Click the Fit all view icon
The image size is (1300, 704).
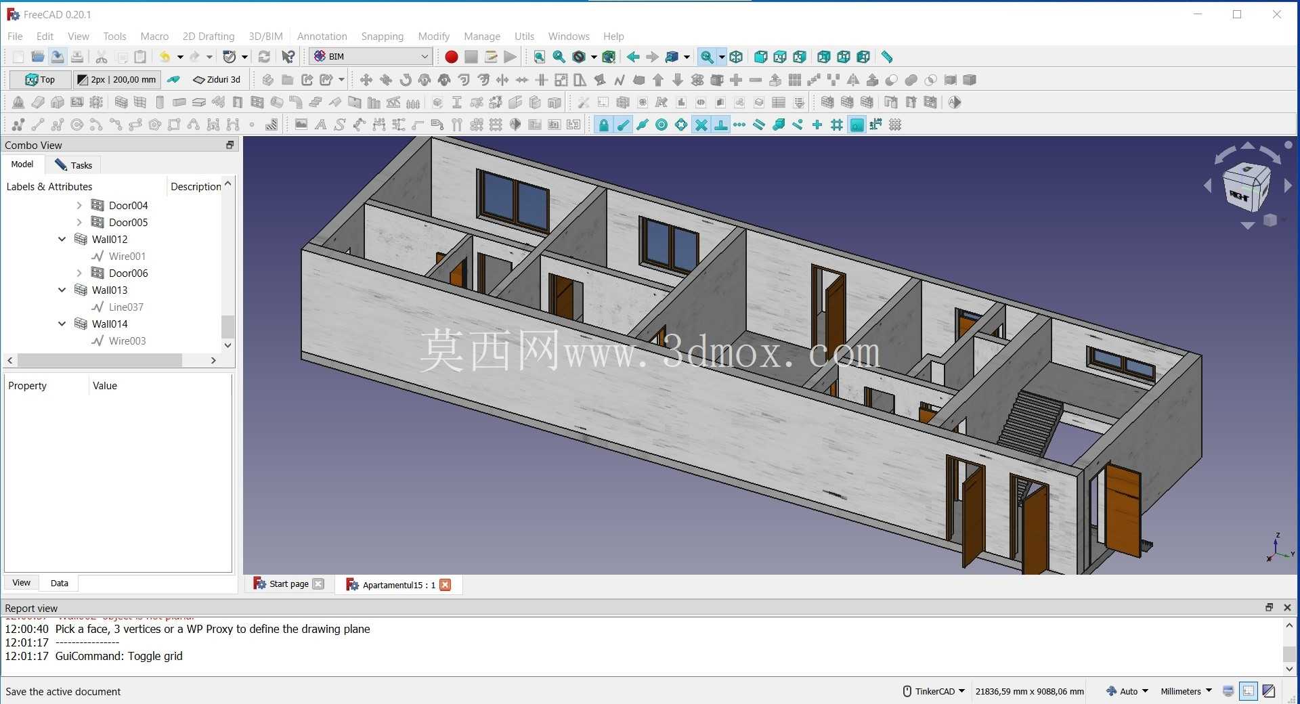540,57
